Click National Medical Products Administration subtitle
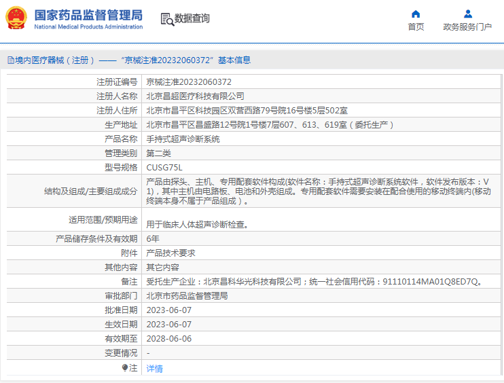Viewport: 504px width, 383px height. tap(88, 26)
